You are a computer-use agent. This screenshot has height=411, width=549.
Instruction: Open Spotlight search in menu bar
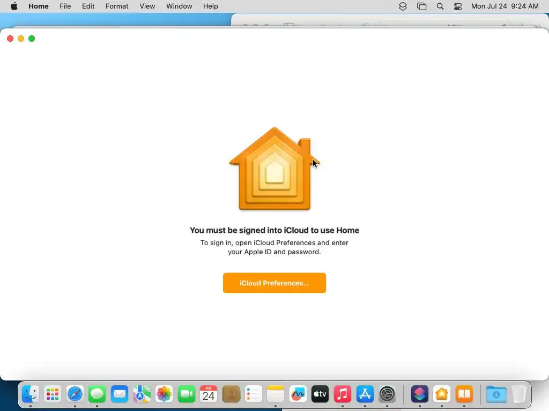440,6
